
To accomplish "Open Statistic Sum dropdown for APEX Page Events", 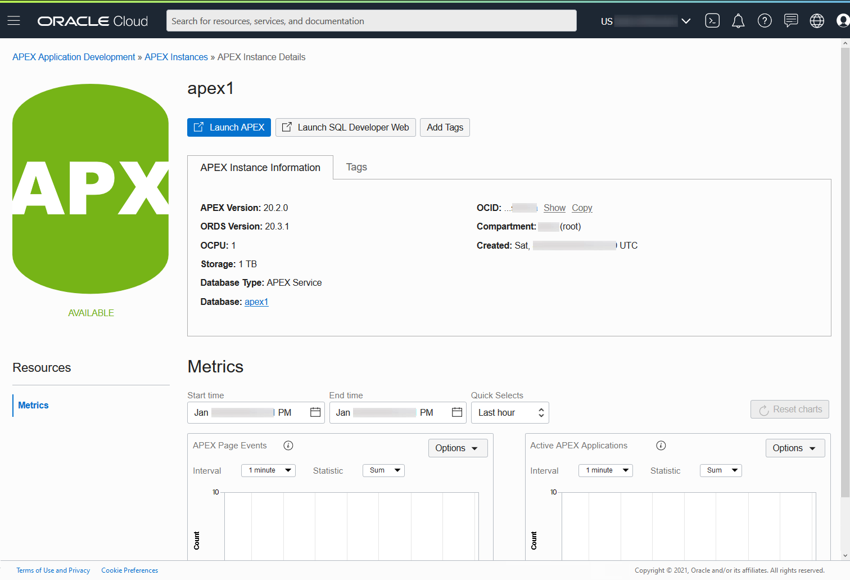I will [x=383, y=470].
